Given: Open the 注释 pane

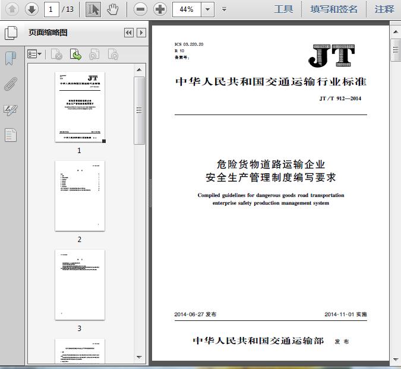Looking at the screenshot, I should (384, 9).
